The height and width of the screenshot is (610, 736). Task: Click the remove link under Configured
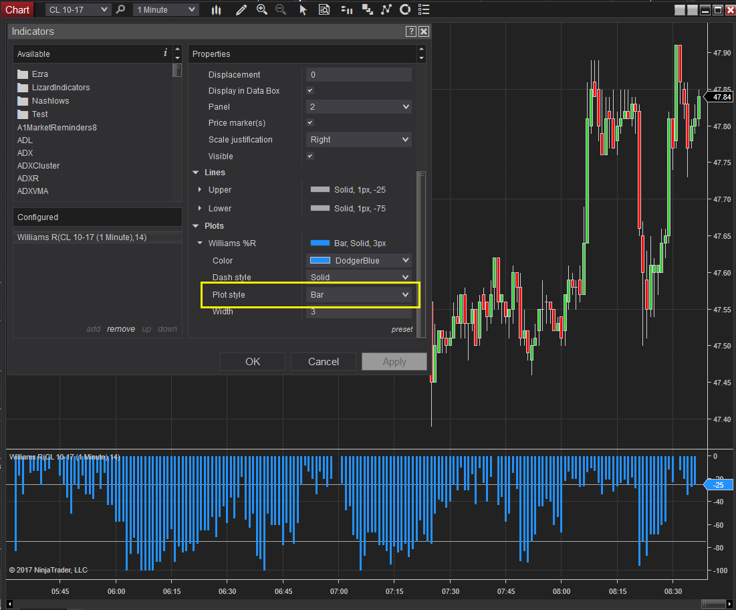click(121, 329)
